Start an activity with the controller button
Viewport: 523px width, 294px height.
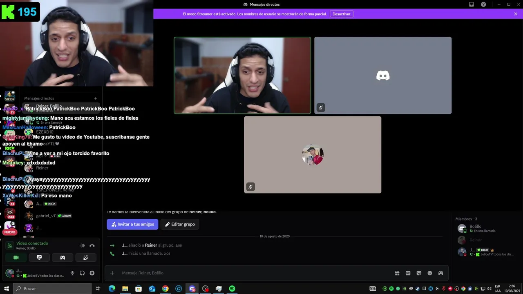pyautogui.click(x=63, y=258)
